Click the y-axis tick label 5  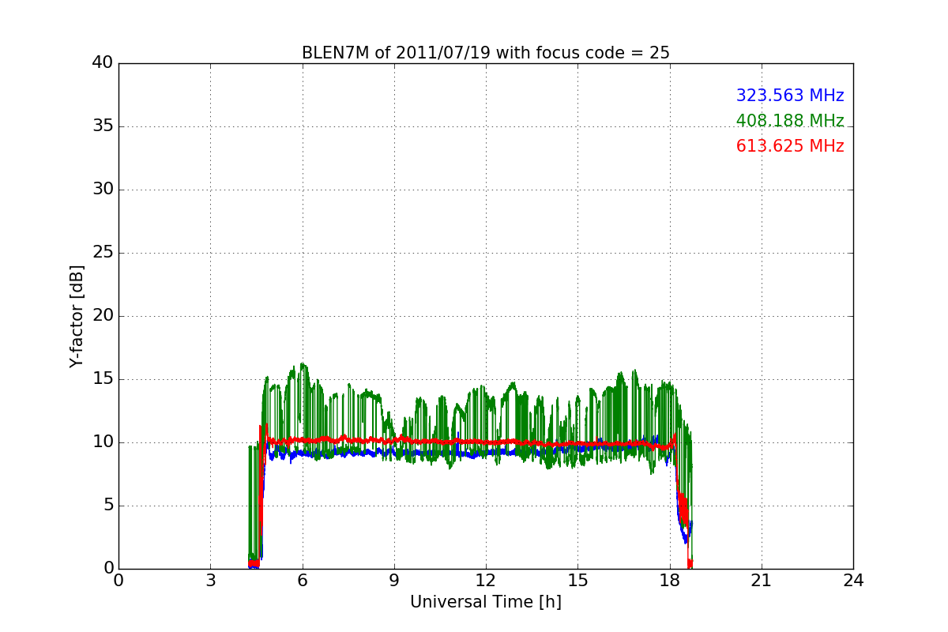click(x=108, y=506)
